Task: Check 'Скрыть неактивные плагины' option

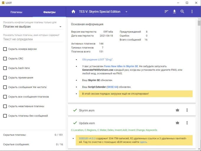Action: coord(5,106)
